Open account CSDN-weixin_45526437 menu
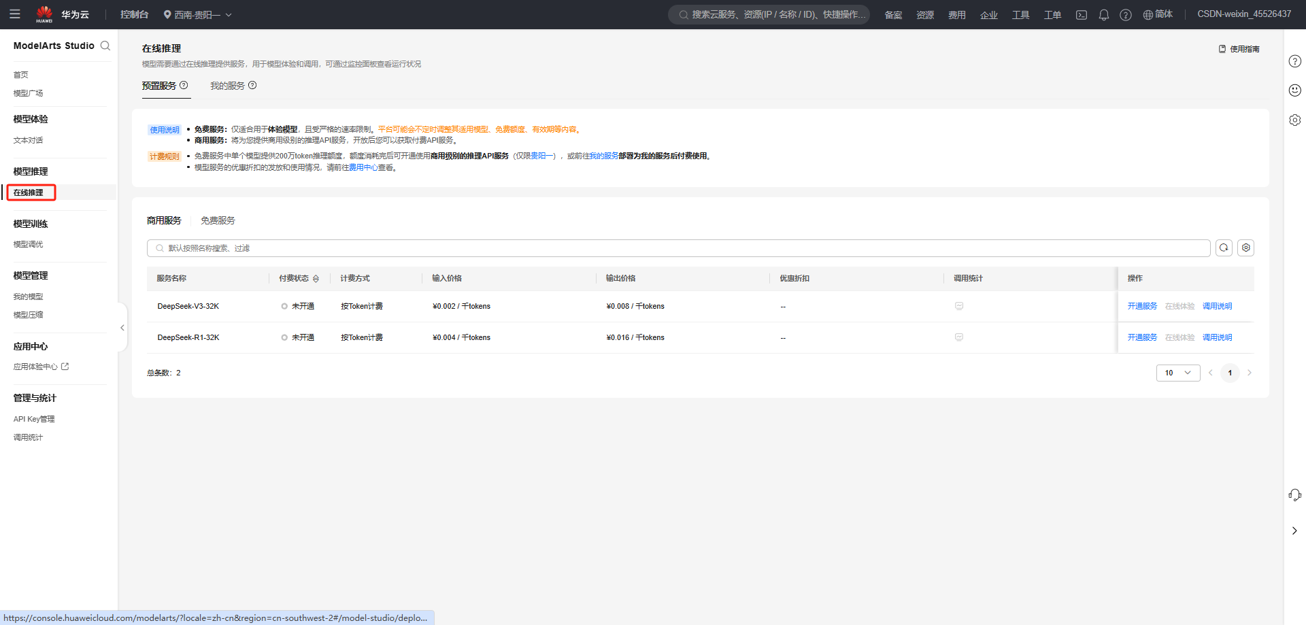The width and height of the screenshot is (1306, 625). coord(1244,14)
